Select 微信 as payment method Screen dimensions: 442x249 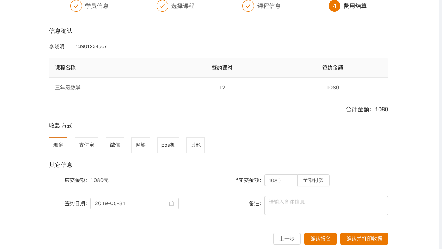(115, 145)
